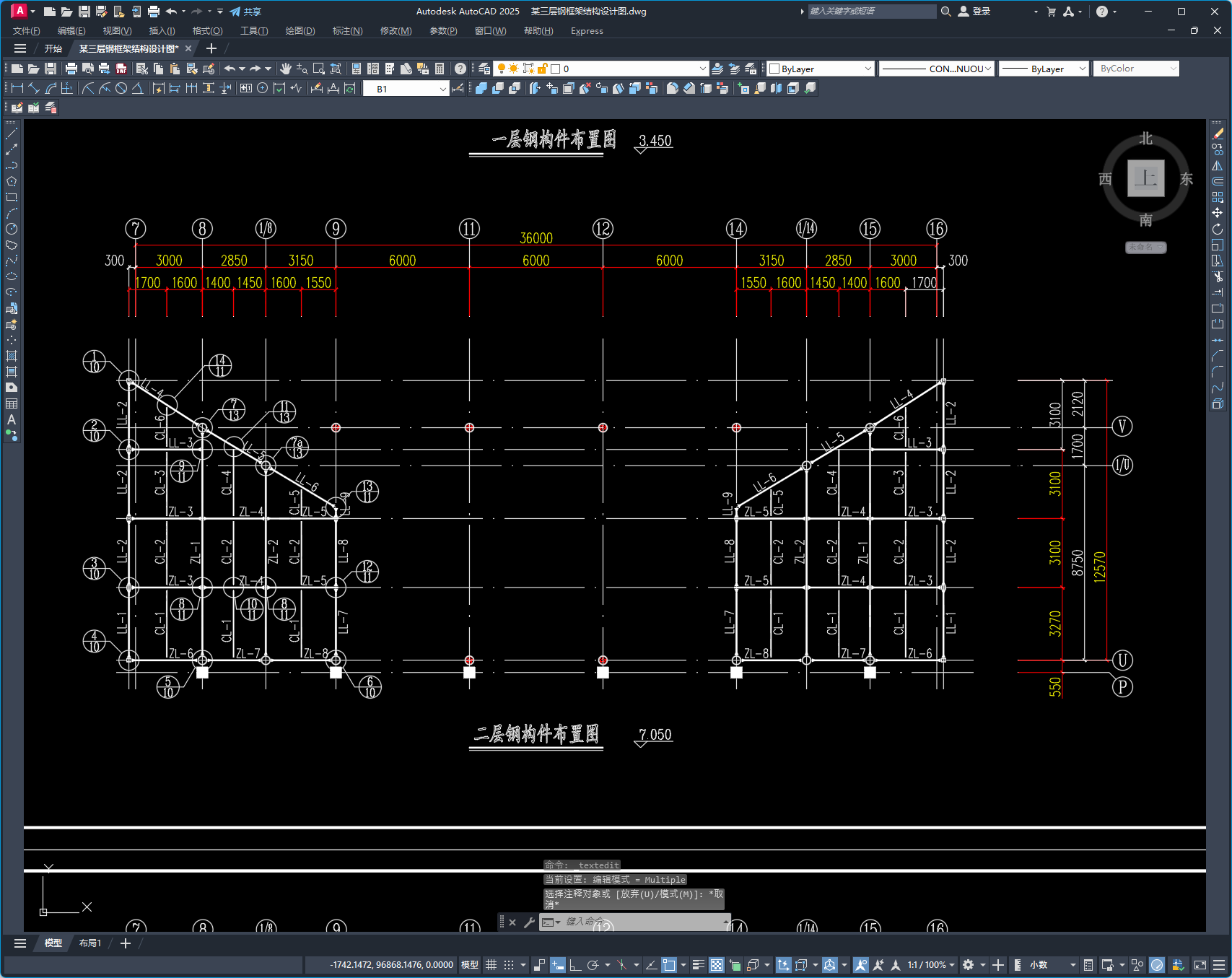Click the new drawing tab plus button
Viewport: 1232px width, 978px height.
click(211, 48)
